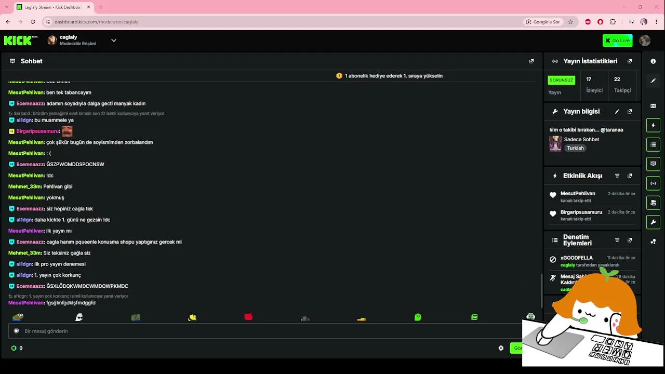The image size is (665, 374).
Task: Click the "1. yayın çok korkunç" message by al1dgn
Action: 58,275
